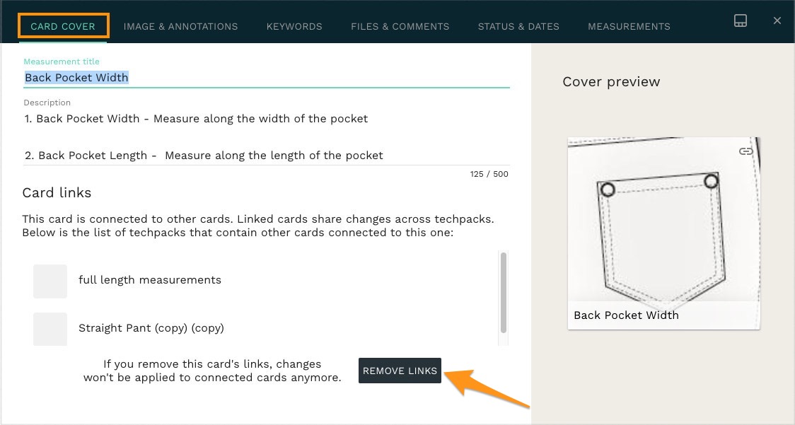Click the Remove Links button
This screenshot has height=425, width=795.
400,371
